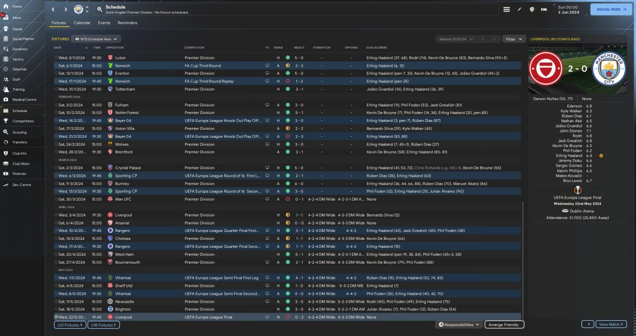Open the Scouting section icon
This screenshot has height=336, width=636.
click(x=7, y=132)
